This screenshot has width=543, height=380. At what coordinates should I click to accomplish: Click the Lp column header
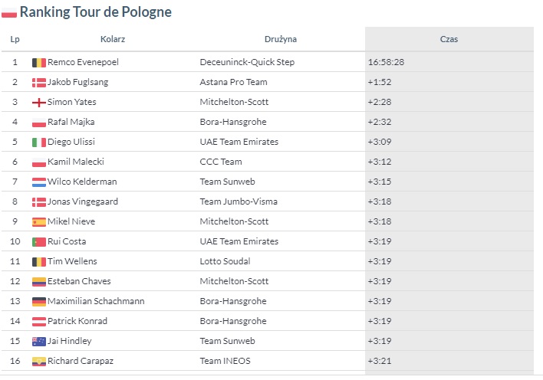point(15,39)
